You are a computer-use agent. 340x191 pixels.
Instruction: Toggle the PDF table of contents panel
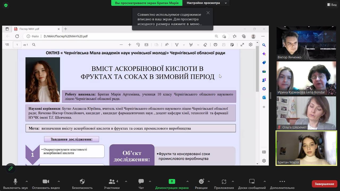point(7,45)
